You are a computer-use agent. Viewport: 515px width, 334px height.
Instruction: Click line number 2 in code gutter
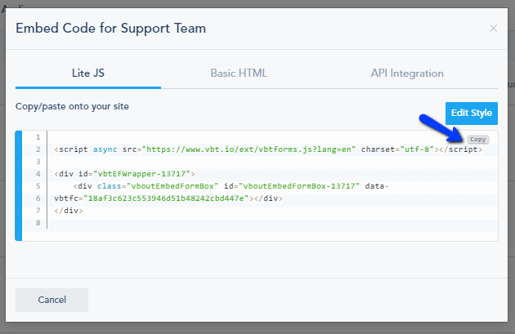(x=38, y=150)
